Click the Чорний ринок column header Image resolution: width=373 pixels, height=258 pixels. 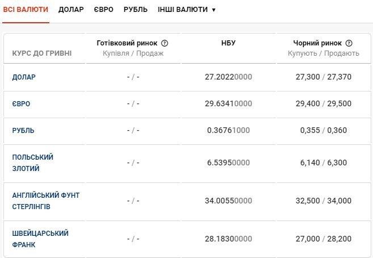click(x=317, y=43)
